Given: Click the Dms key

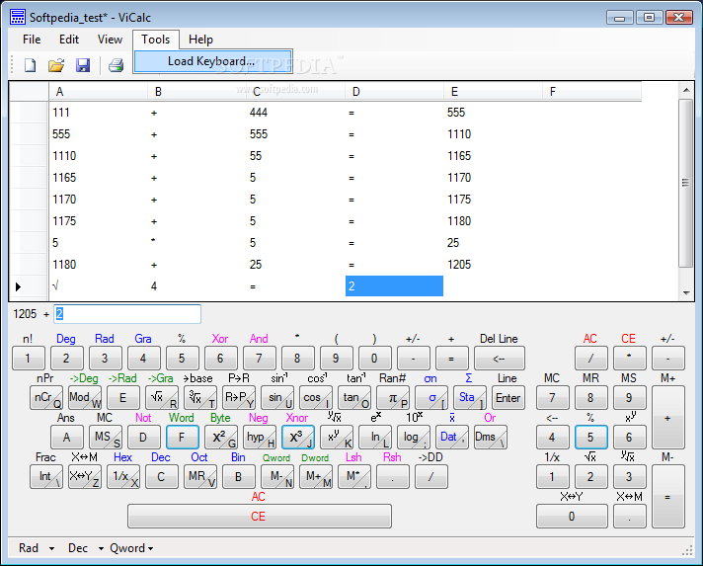Looking at the screenshot, I should (x=491, y=438).
